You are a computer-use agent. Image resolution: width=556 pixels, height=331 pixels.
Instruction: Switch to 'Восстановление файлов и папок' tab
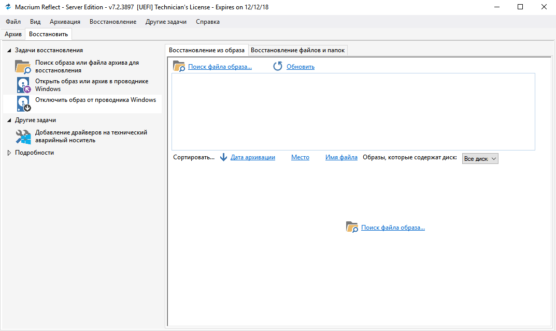[x=297, y=50]
